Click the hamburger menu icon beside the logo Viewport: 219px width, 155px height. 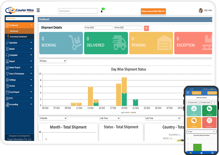coord(38,10)
